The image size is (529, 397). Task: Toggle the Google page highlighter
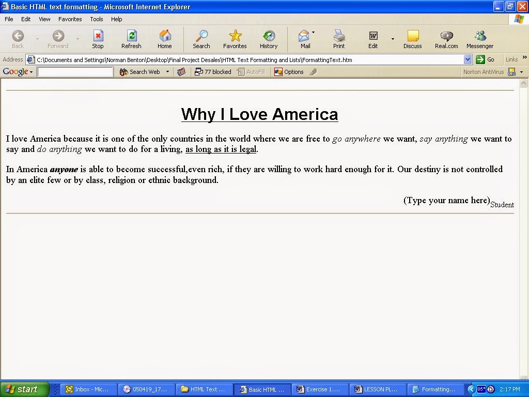click(x=313, y=72)
